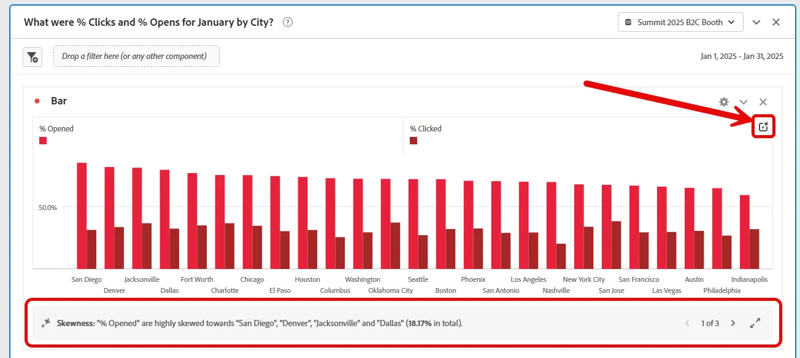Click the % Clicked legend label
Viewport: 800px width, 358px height.
426,129
